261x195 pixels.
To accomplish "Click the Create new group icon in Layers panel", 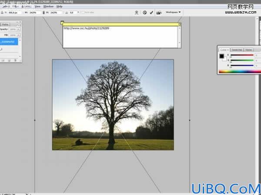I will tap(3, 60).
